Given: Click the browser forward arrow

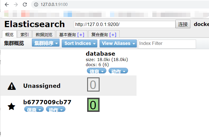Looking at the screenshot, I should tap(16, 5).
